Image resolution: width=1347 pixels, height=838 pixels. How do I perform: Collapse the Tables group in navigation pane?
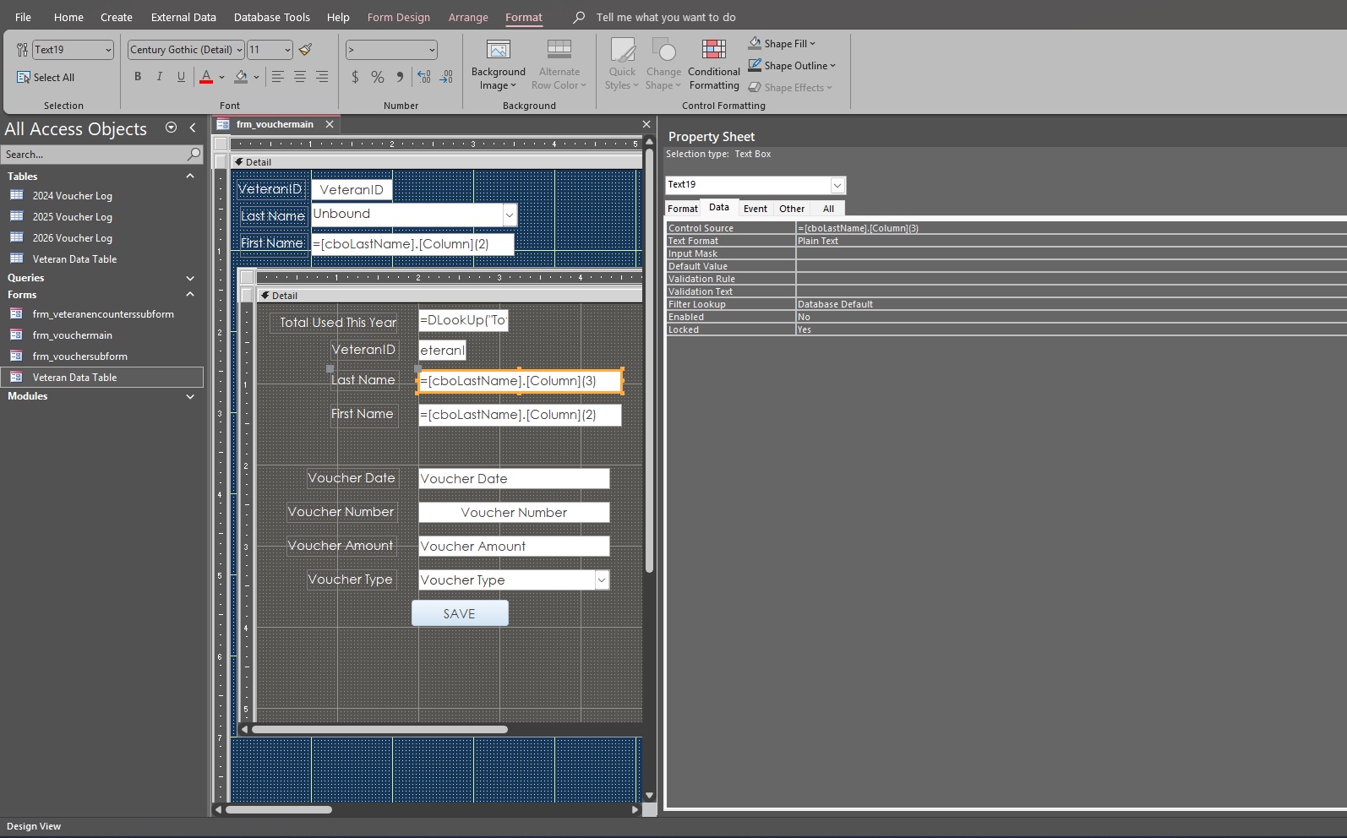pyautogui.click(x=190, y=177)
